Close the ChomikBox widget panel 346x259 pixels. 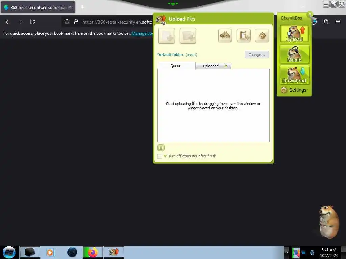pyautogui.click(x=310, y=14)
